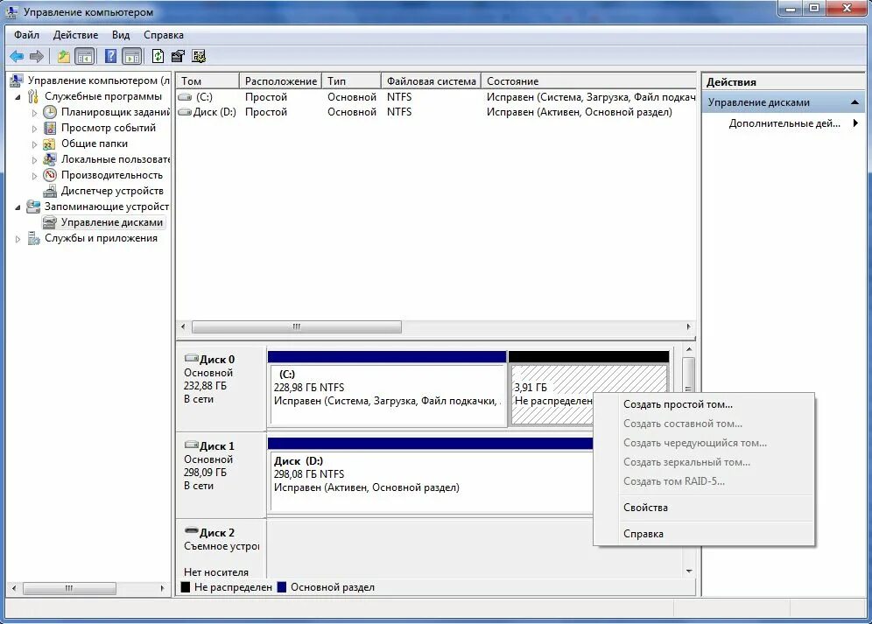The image size is (872, 624).
Task: Click the blue Help question mark icon
Action: click(x=110, y=56)
